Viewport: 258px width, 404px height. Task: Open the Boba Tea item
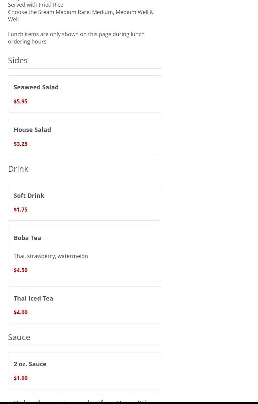(27, 238)
